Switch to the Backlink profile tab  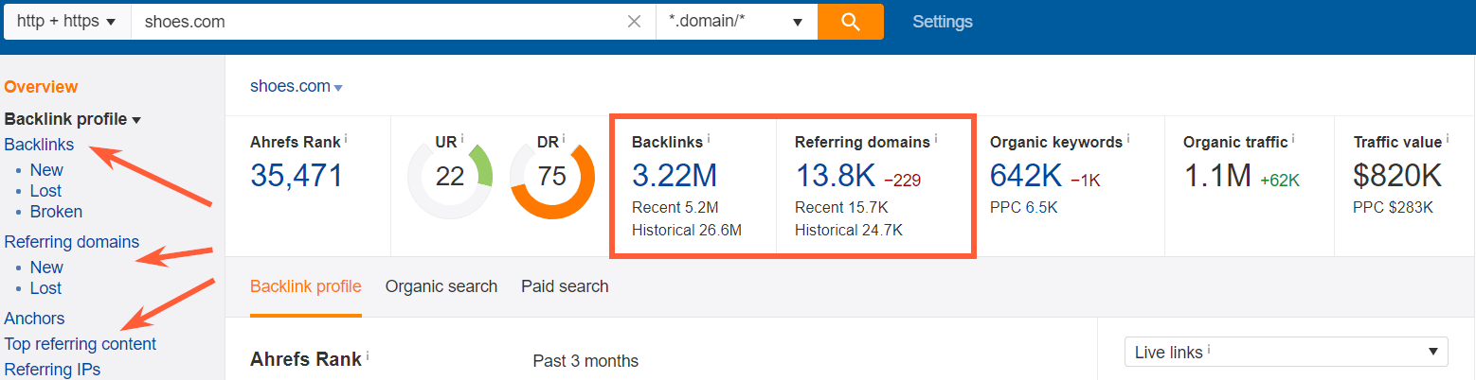point(305,286)
